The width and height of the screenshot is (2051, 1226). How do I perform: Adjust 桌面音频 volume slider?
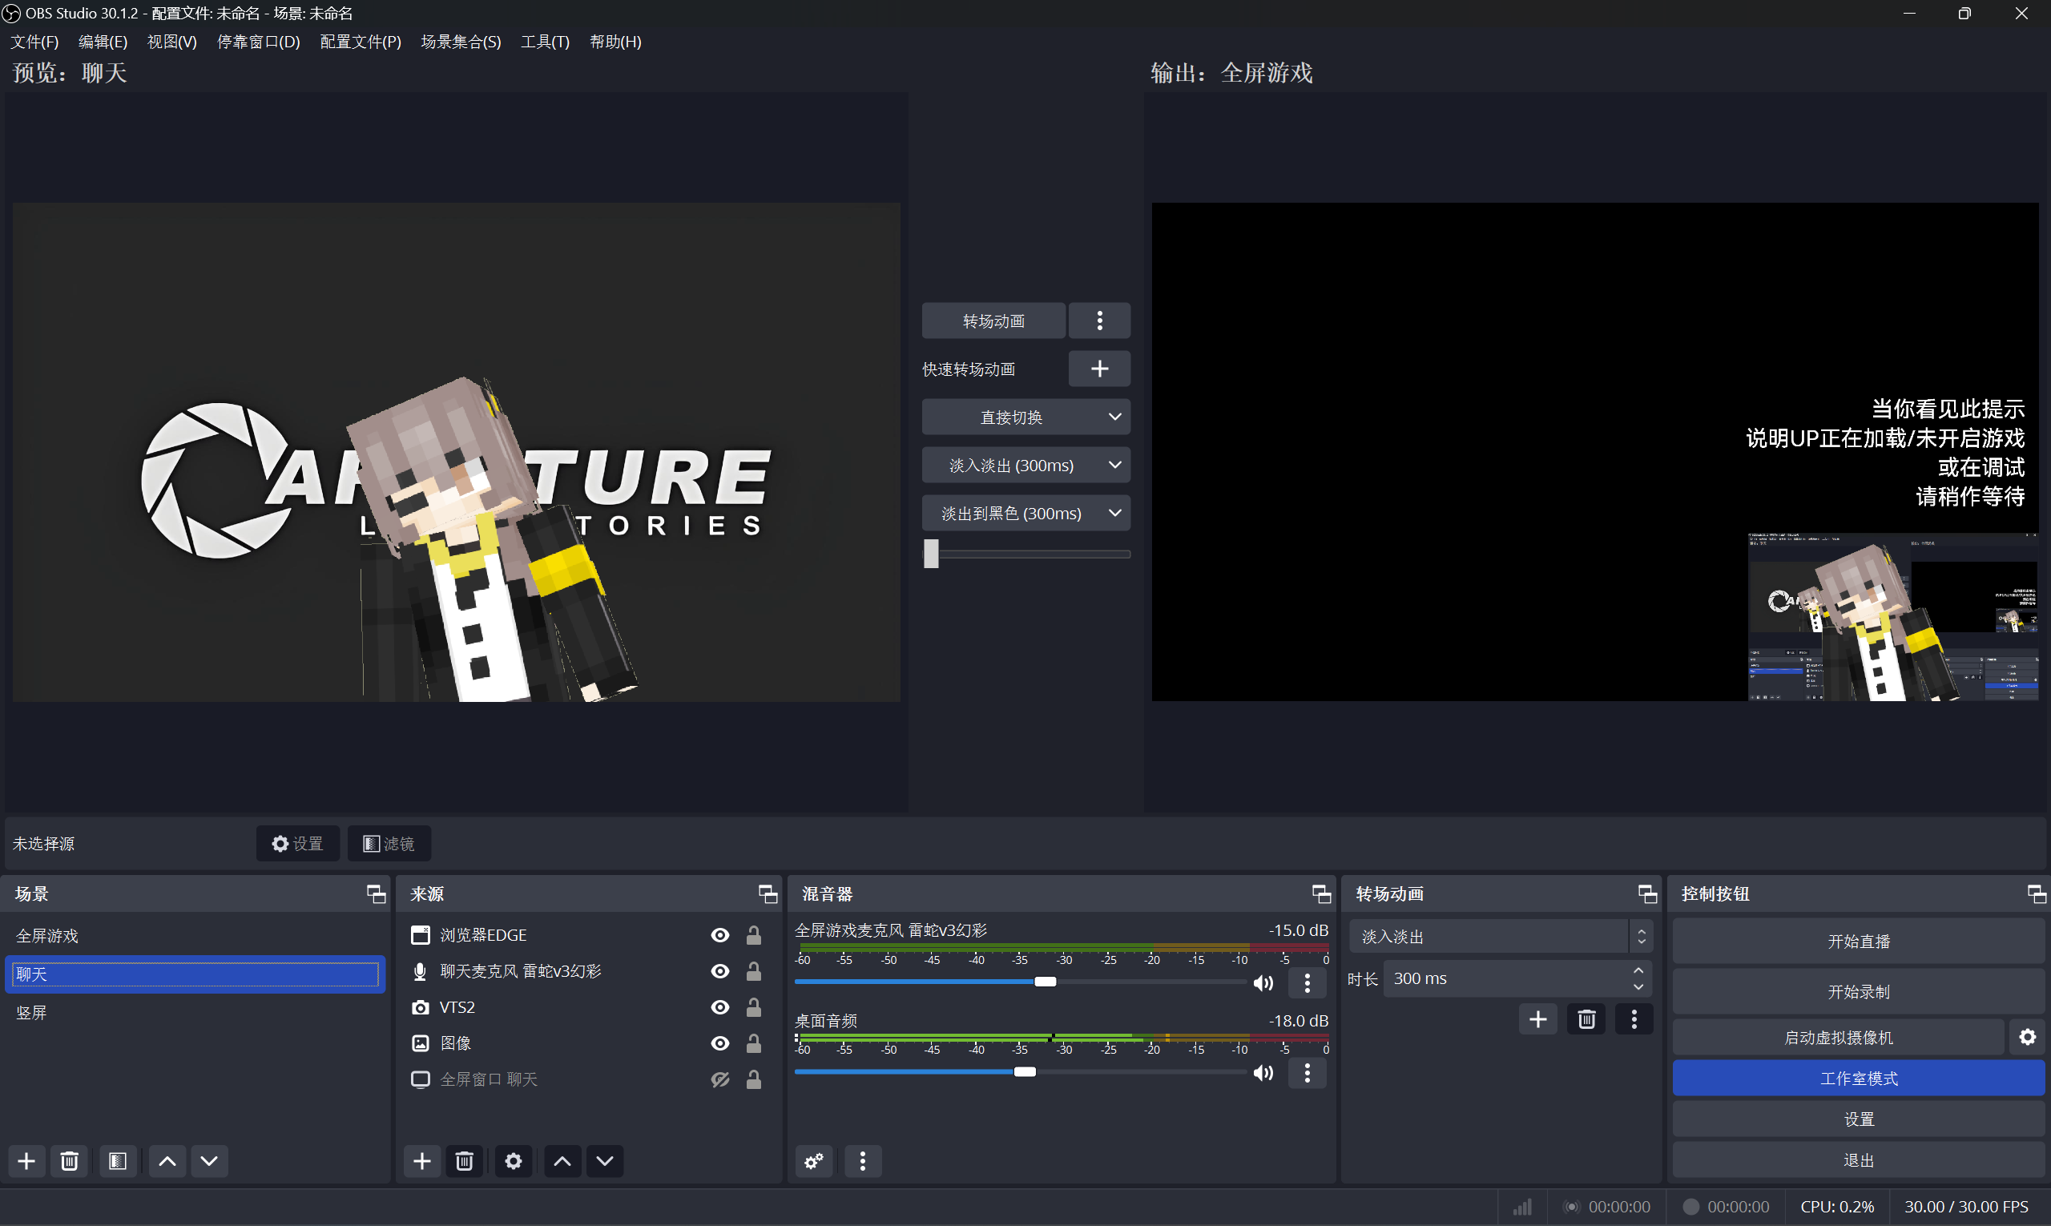(x=1024, y=1071)
